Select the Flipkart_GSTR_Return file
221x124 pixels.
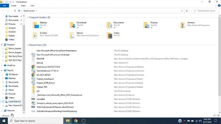point(46,83)
